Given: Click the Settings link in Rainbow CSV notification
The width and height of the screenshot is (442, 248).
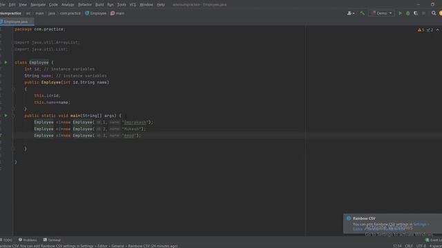Looking at the screenshot, I should (x=420, y=224).
